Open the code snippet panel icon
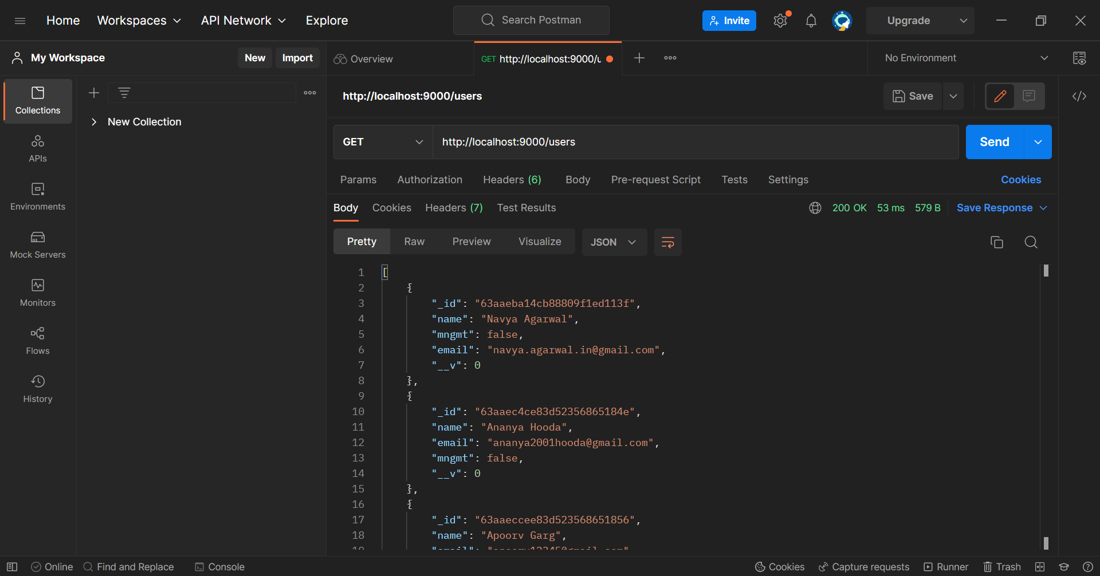Image resolution: width=1100 pixels, height=576 pixels. 1079,96
